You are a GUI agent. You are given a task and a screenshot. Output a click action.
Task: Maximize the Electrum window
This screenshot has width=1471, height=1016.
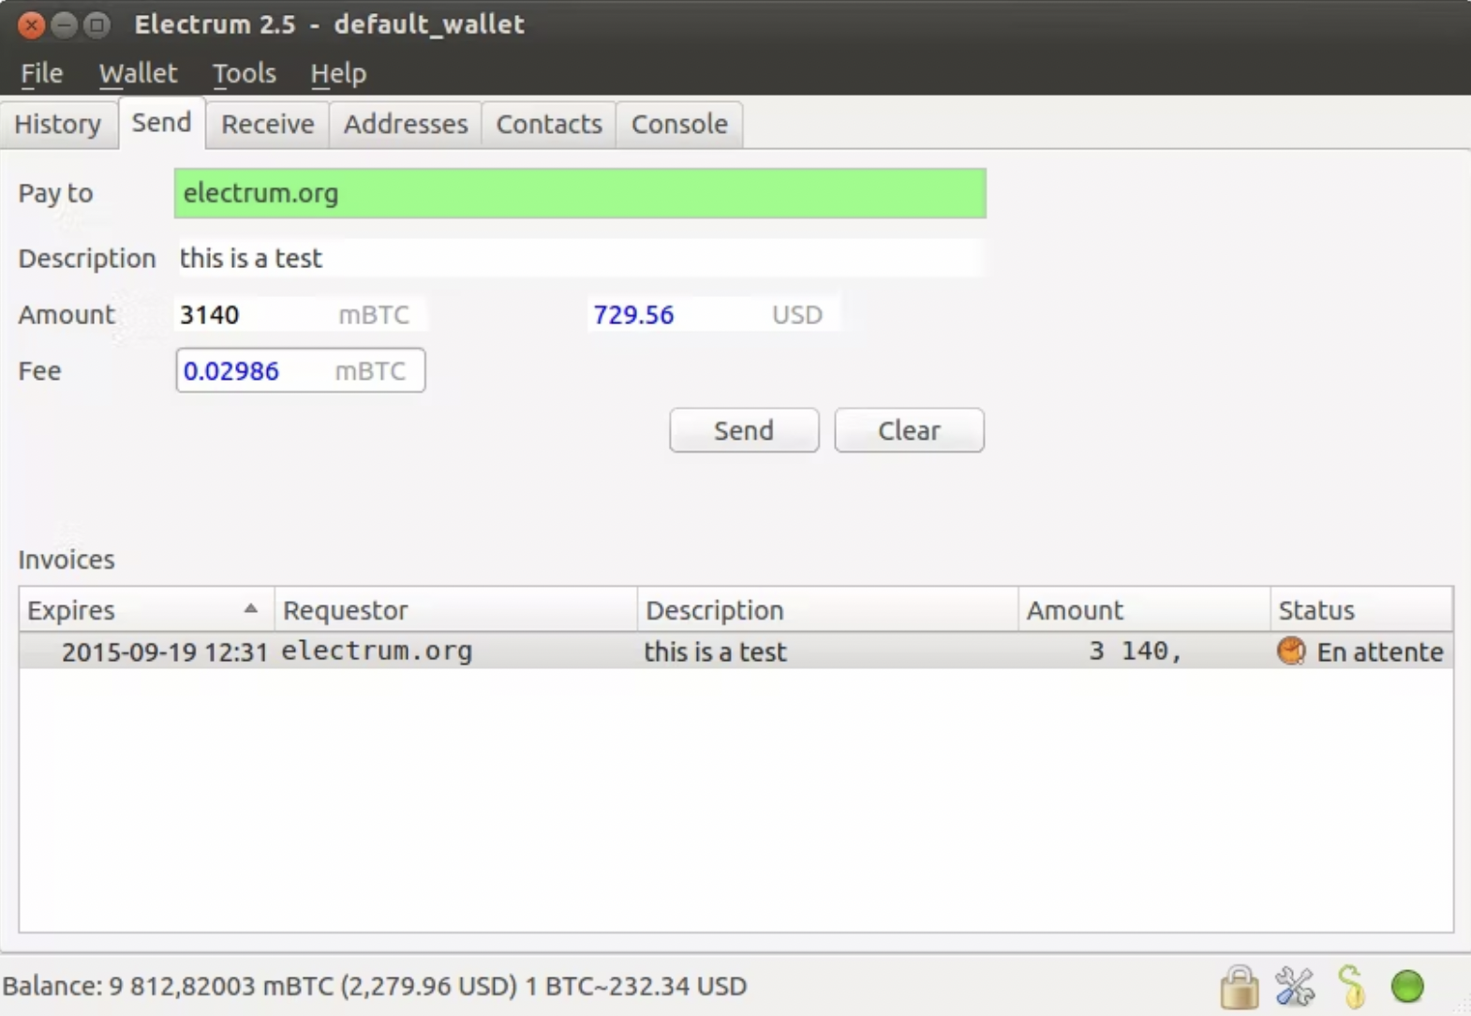coord(97,24)
